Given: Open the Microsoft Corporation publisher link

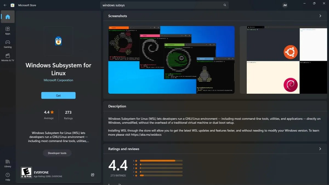Looking at the screenshot, I should click(x=58, y=80).
